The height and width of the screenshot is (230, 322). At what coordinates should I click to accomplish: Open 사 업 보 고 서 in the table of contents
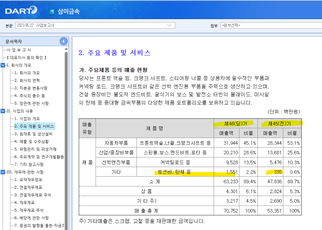tap(19, 50)
